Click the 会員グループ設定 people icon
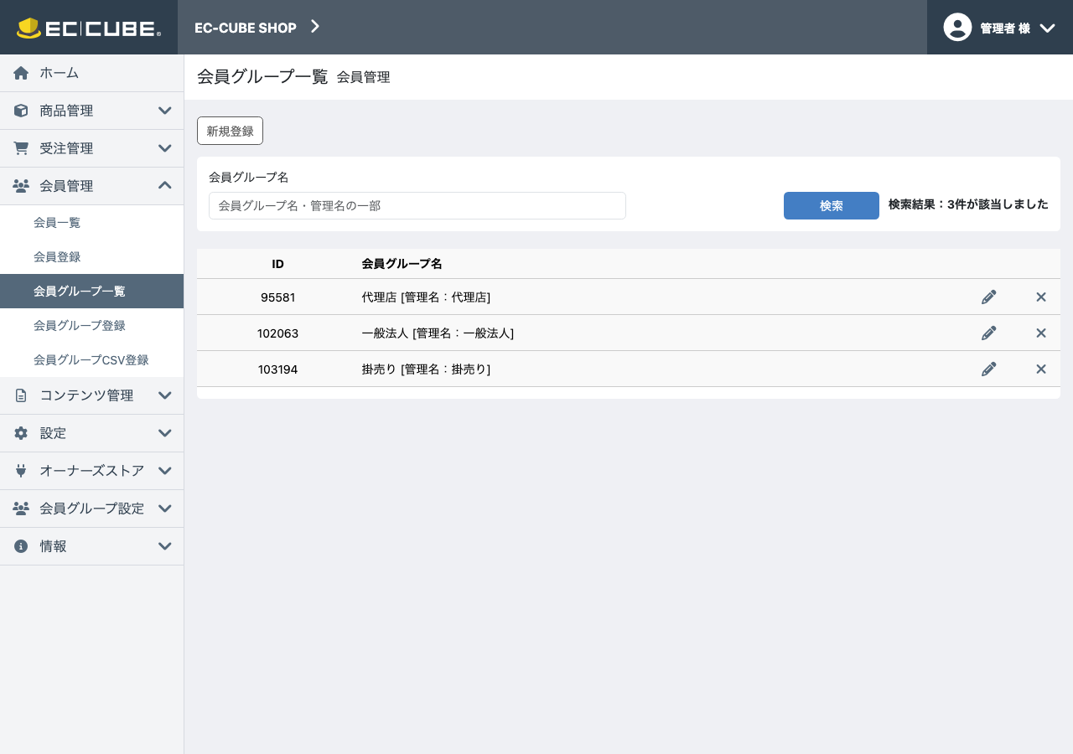1073x754 pixels. (21, 509)
